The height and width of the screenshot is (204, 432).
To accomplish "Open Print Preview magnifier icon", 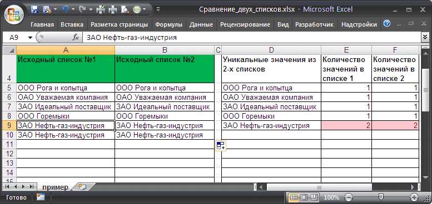I will click(x=125, y=9).
